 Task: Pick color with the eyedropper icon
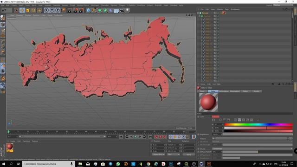coord(258,120)
